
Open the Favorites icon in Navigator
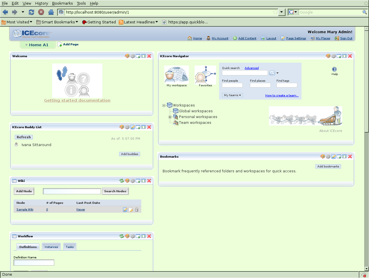205,74
